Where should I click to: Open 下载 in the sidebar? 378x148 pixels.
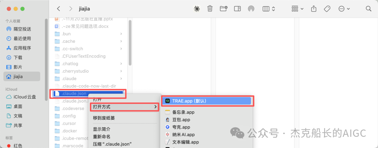coord(22,58)
